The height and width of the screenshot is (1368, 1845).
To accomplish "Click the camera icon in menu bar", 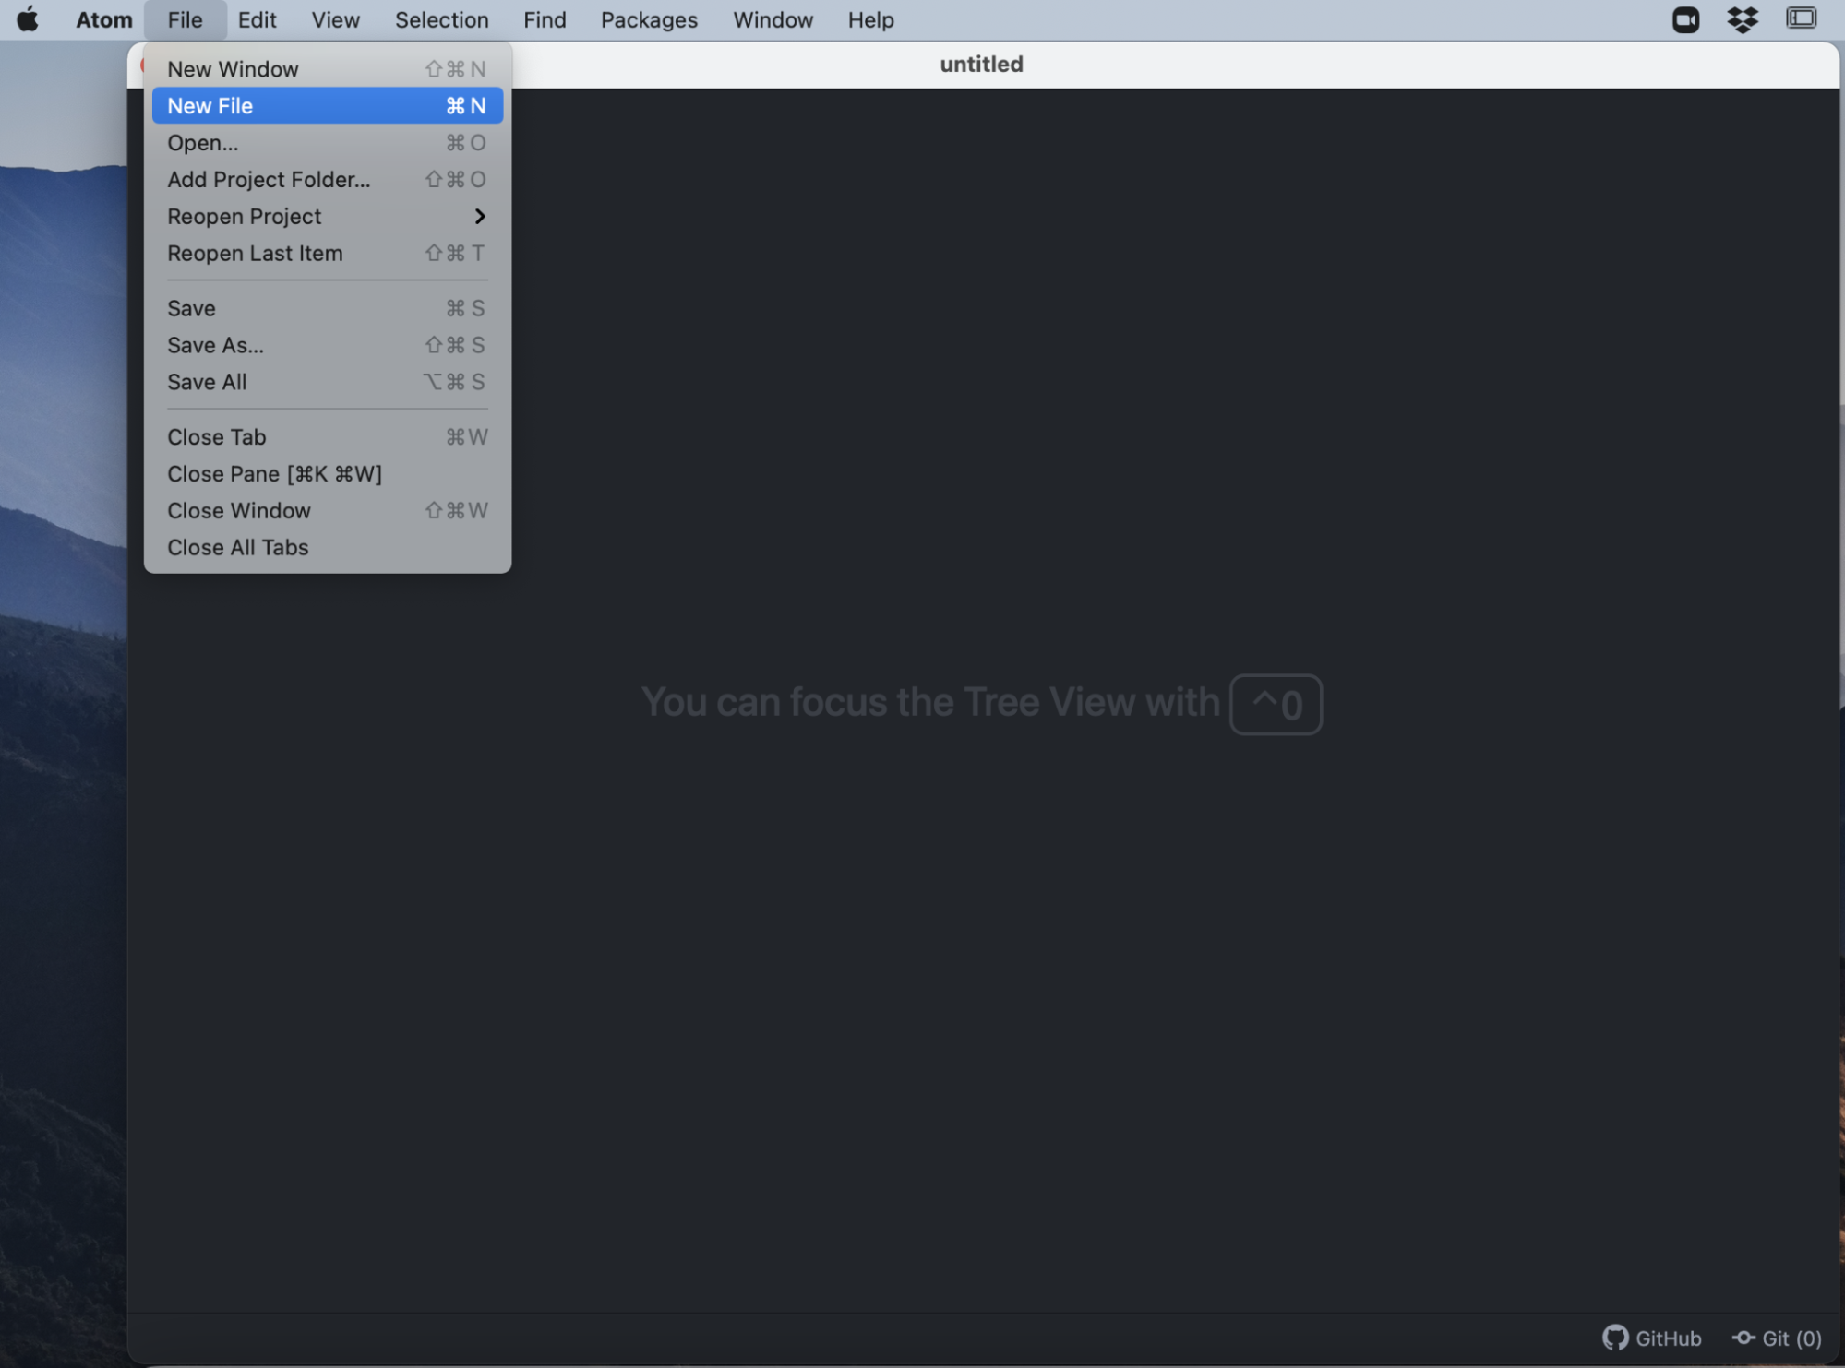I will coord(1685,19).
